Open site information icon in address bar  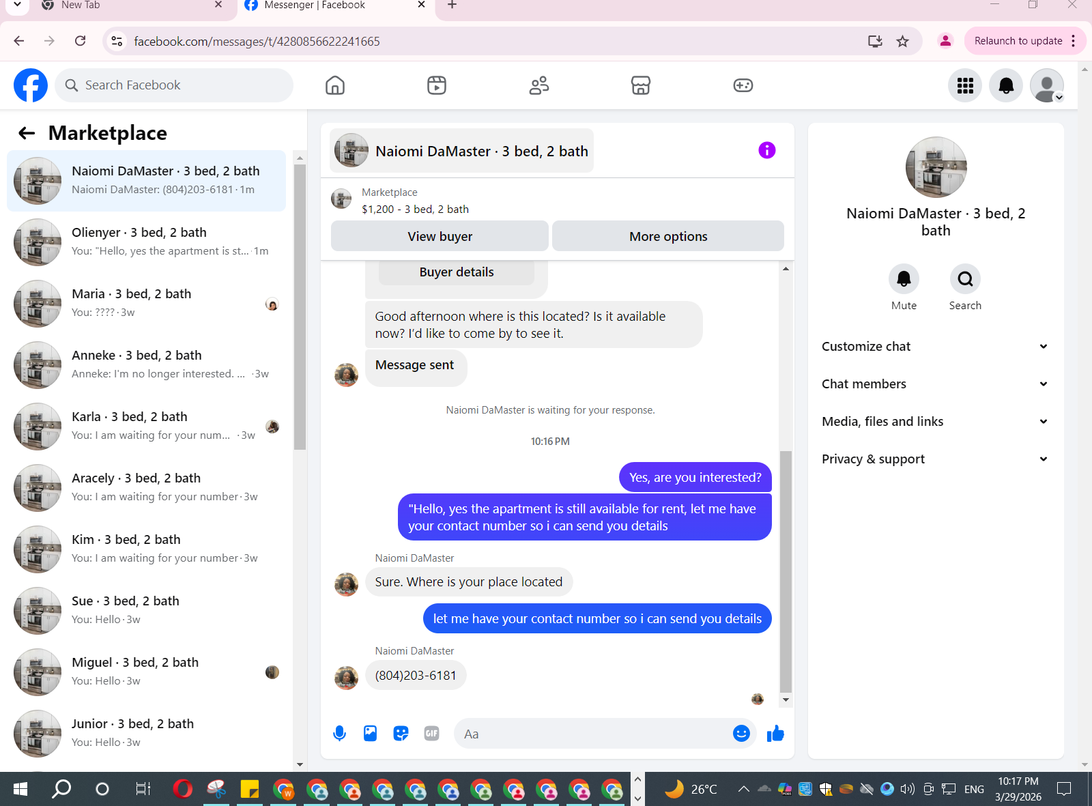[117, 41]
